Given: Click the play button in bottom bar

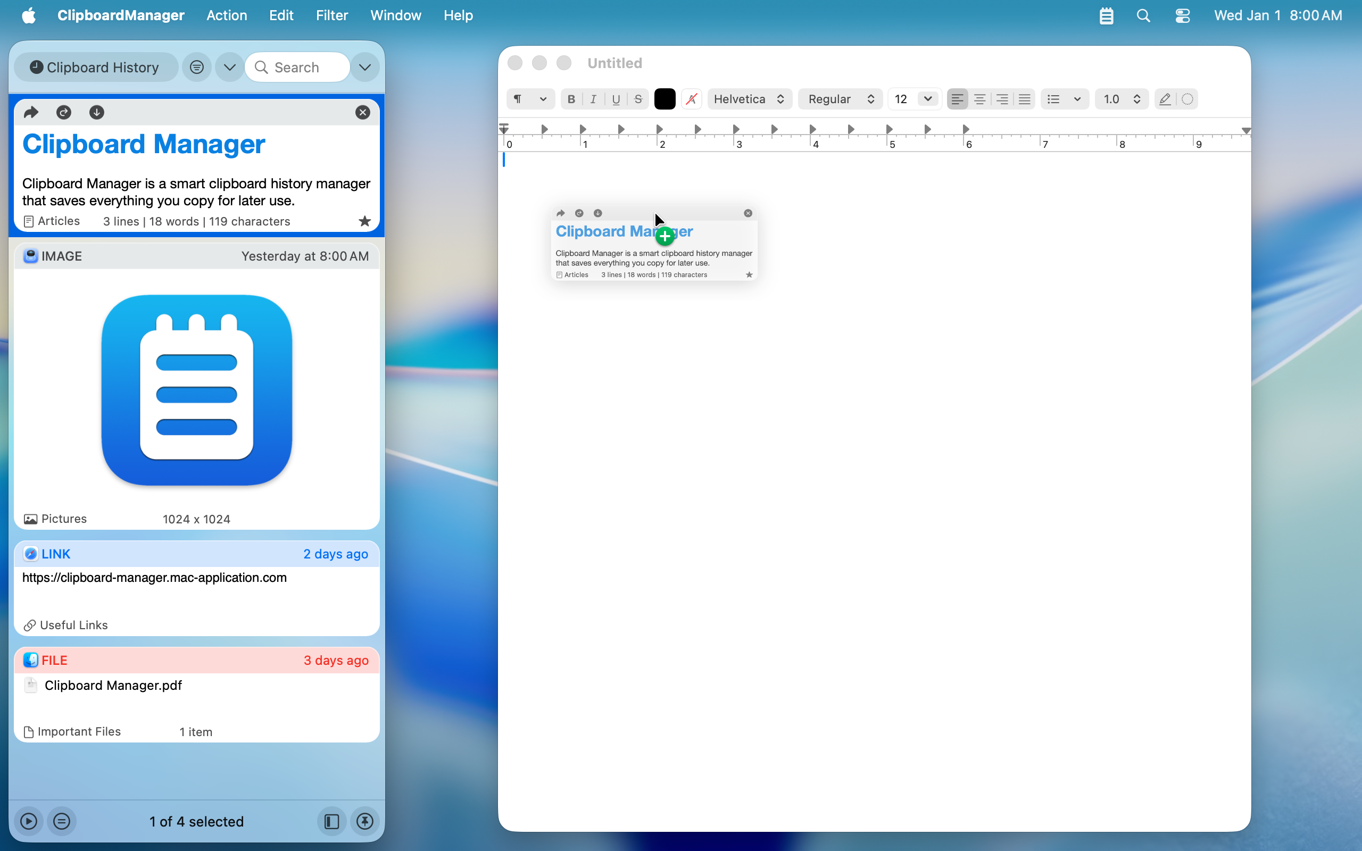Looking at the screenshot, I should [29, 821].
